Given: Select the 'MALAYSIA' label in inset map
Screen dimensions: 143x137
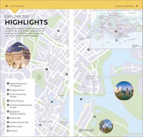Looking at the screenshot, I should click(132, 13).
